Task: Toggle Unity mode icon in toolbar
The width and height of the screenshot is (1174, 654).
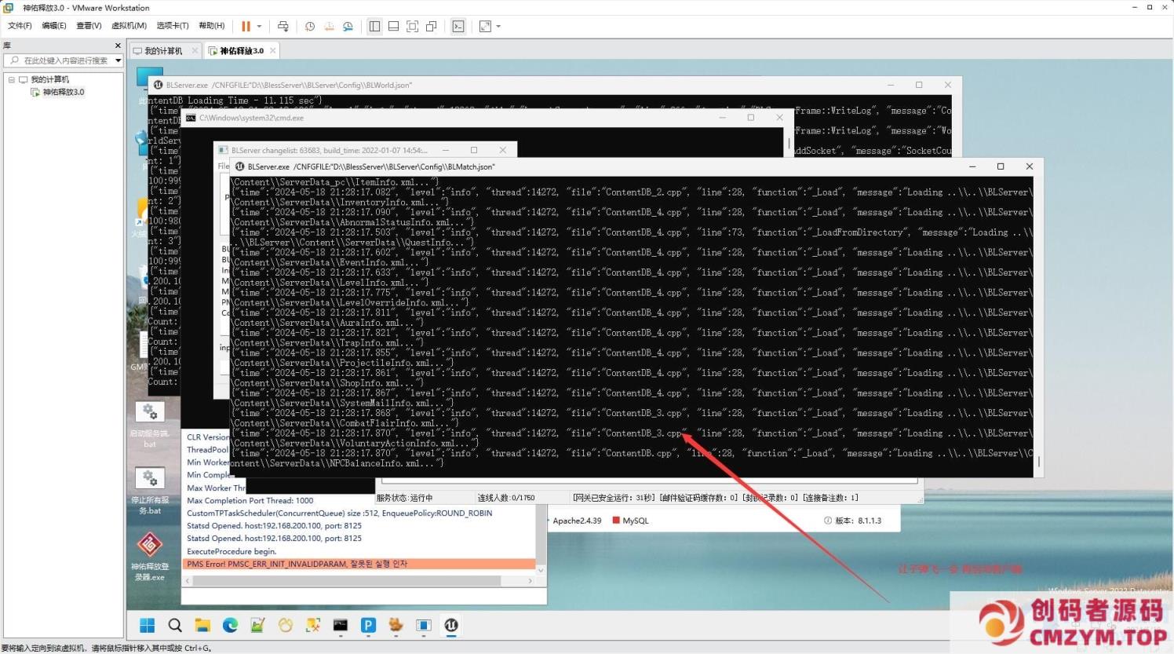Action: click(x=431, y=26)
